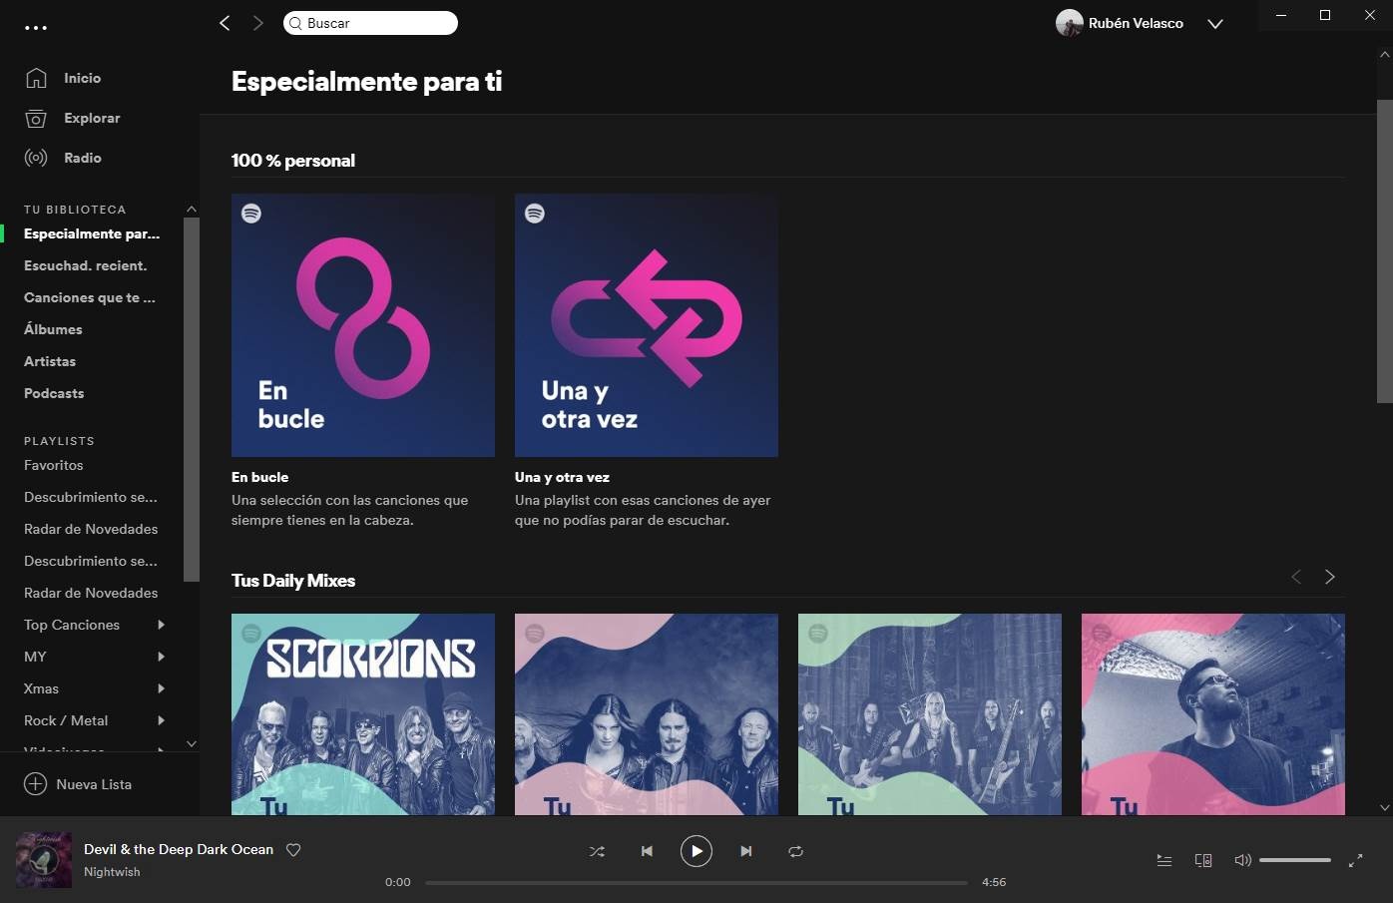Click the En bucle title link

[x=259, y=477]
